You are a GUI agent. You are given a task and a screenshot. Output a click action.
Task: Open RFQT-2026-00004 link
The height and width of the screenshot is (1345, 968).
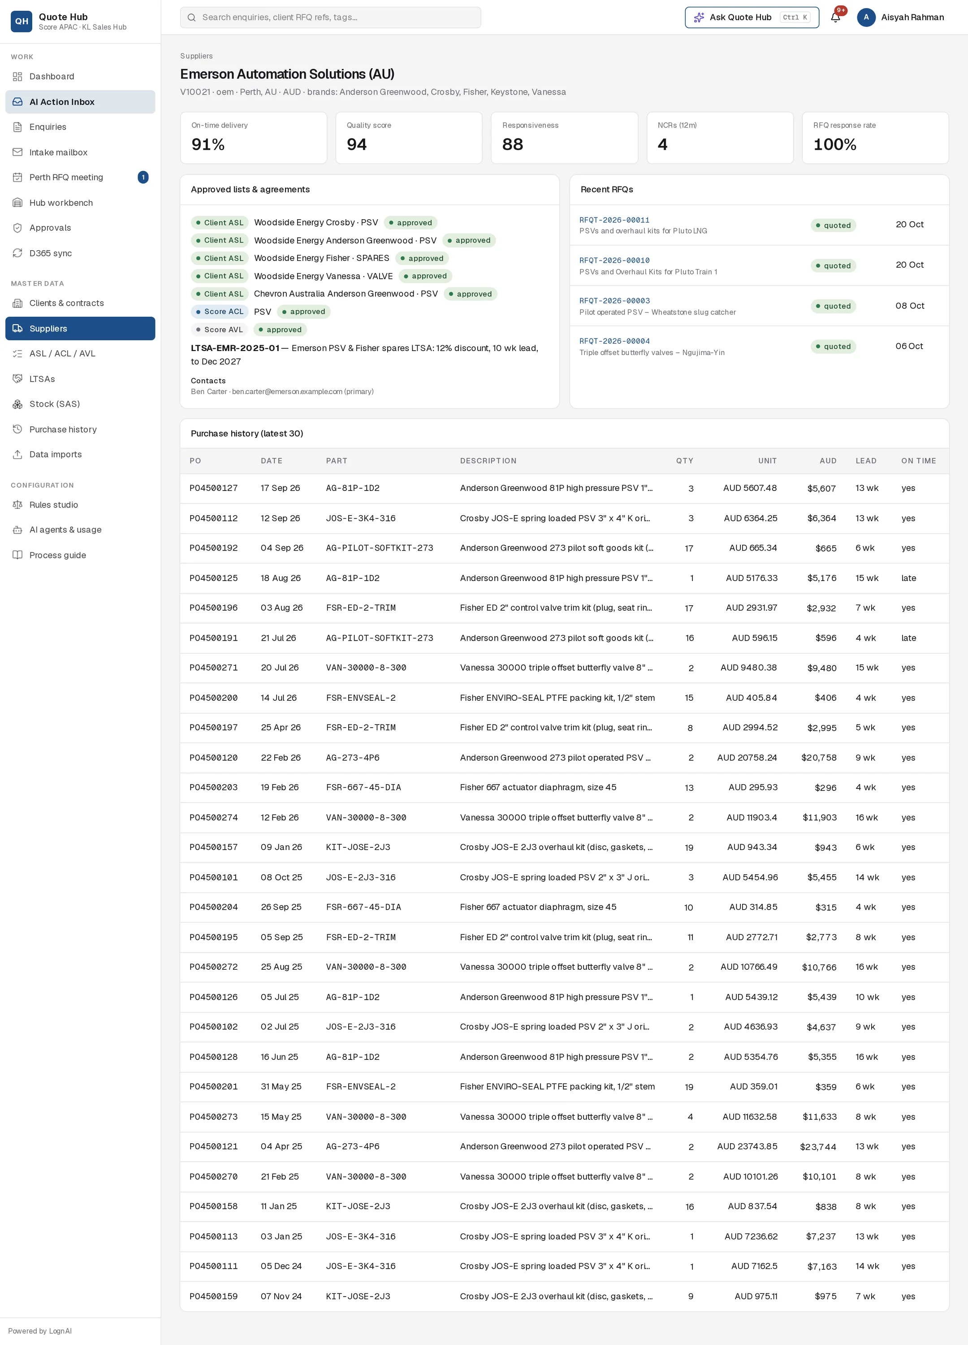pos(614,341)
